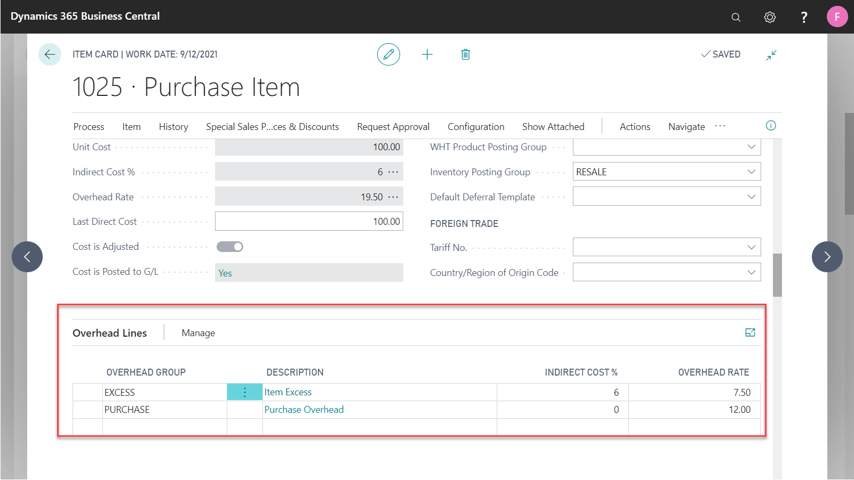854x480 pixels.
Task: Select the Unit Cost field showing 100.00
Action: click(x=309, y=147)
